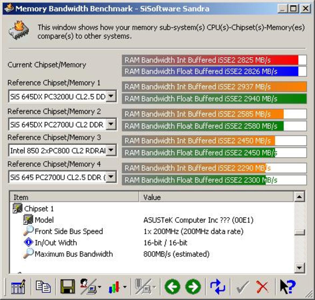Click the list's vertical scrollbar thumb
Viewport: 315px width, 300px height.
(x=299, y=232)
